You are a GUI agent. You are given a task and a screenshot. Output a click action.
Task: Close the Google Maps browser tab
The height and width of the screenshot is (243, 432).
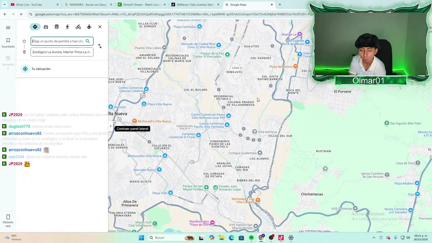click(272, 5)
